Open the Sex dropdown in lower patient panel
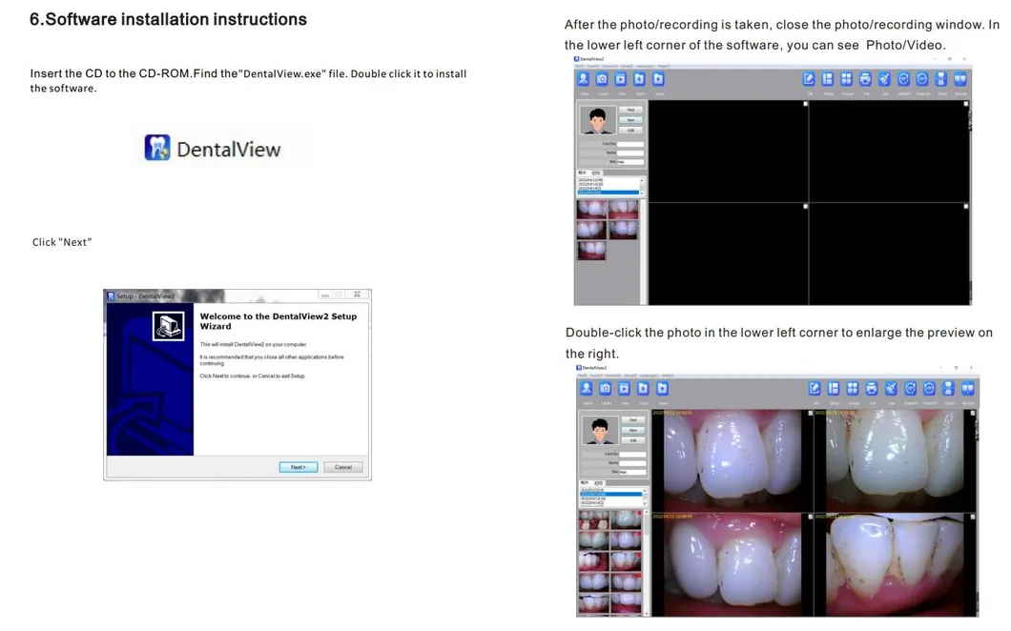The height and width of the screenshot is (631, 1011). [631, 472]
